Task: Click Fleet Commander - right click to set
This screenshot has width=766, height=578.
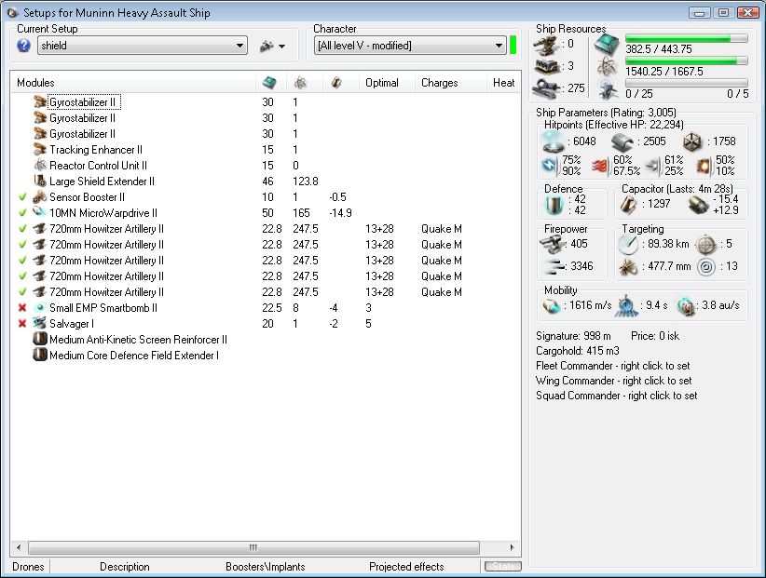Action: pos(613,366)
